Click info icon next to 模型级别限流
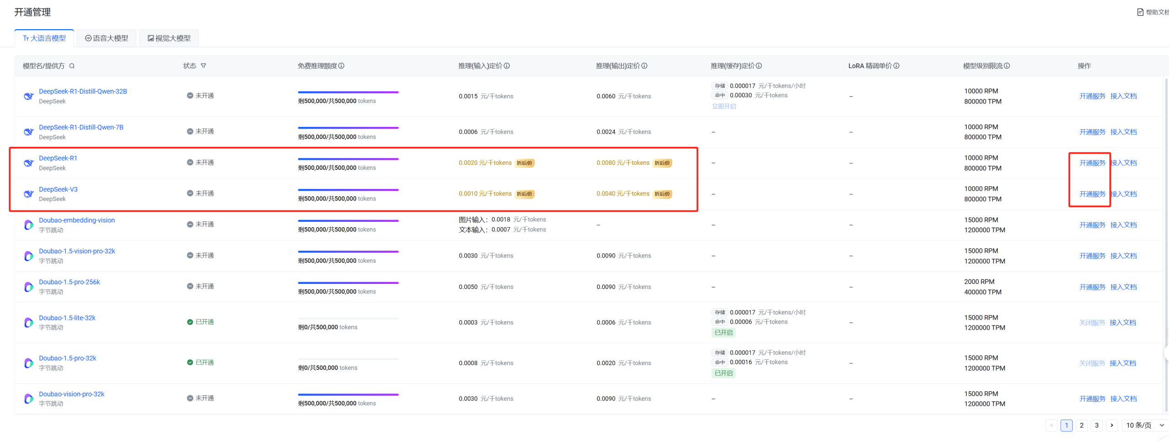 coord(1007,66)
